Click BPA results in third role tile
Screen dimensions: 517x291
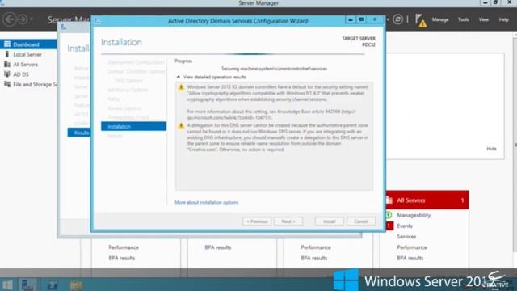(x=314, y=258)
